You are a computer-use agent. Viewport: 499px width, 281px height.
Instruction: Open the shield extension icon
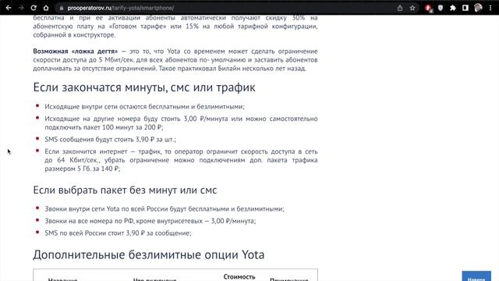[x=441, y=8]
